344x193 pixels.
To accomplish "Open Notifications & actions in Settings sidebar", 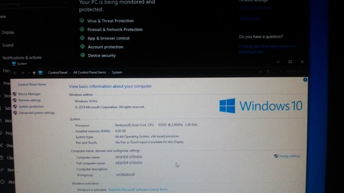I will tap(22, 58).
